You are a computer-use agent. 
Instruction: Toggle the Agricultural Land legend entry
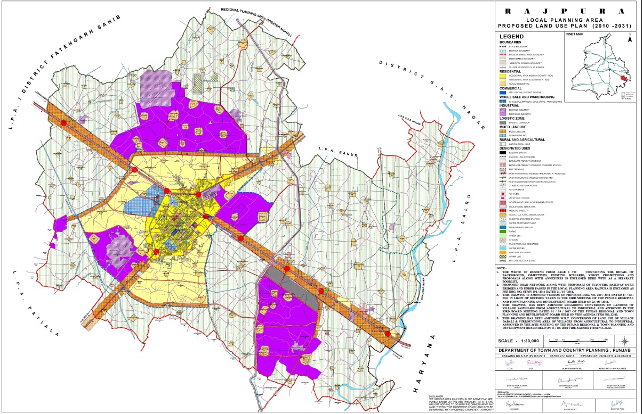[x=502, y=143]
